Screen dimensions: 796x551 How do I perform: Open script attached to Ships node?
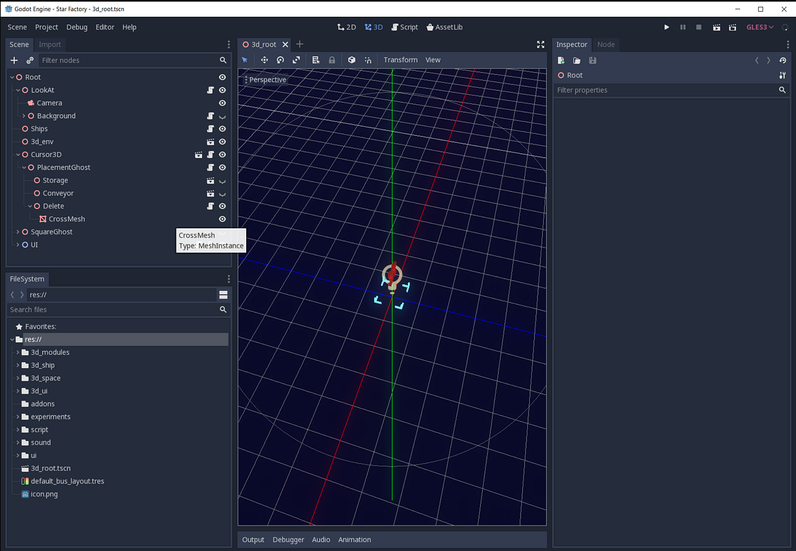click(210, 129)
